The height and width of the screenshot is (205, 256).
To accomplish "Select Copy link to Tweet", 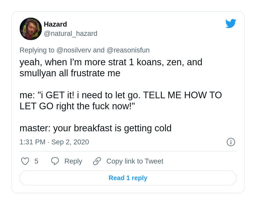I will pos(135,161).
